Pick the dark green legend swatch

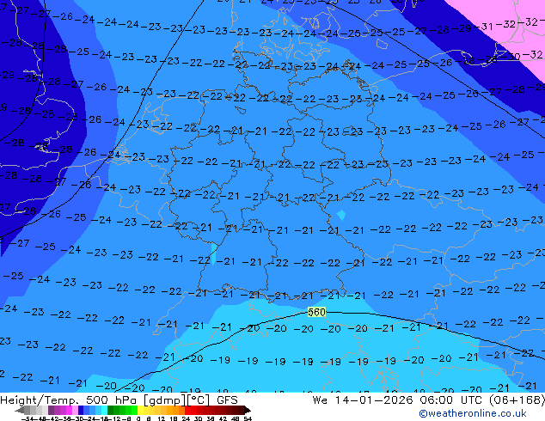[x=111, y=411]
